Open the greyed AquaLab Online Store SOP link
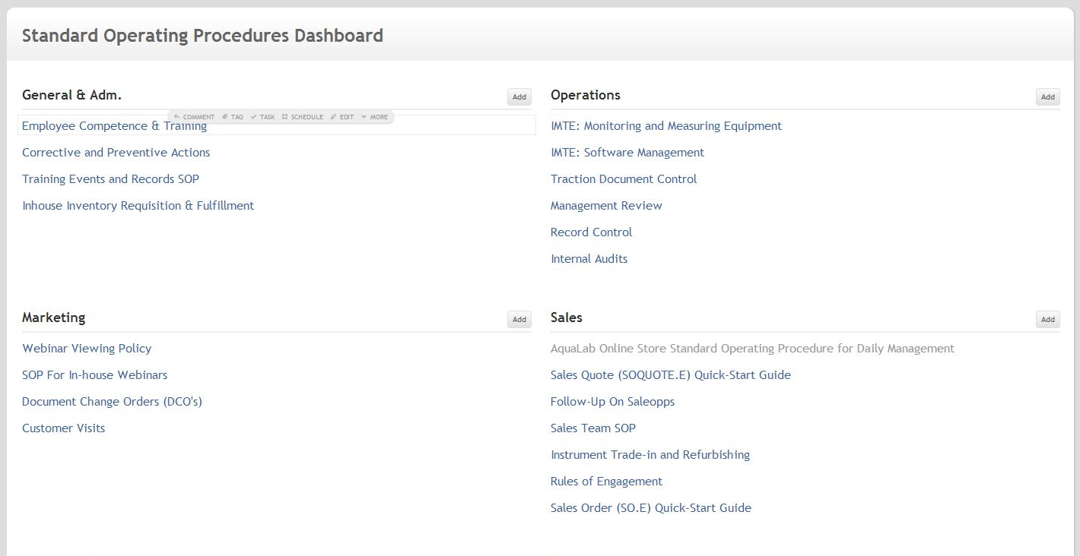The image size is (1080, 556). click(x=751, y=349)
